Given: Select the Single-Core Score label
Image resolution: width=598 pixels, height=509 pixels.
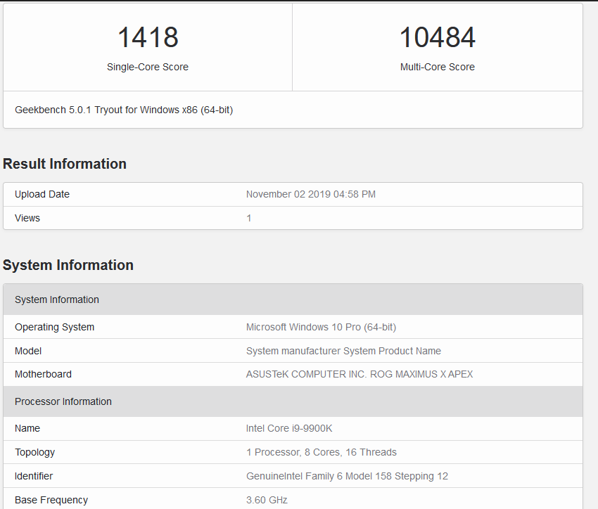Looking at the screenshot, I should (148, 67).
